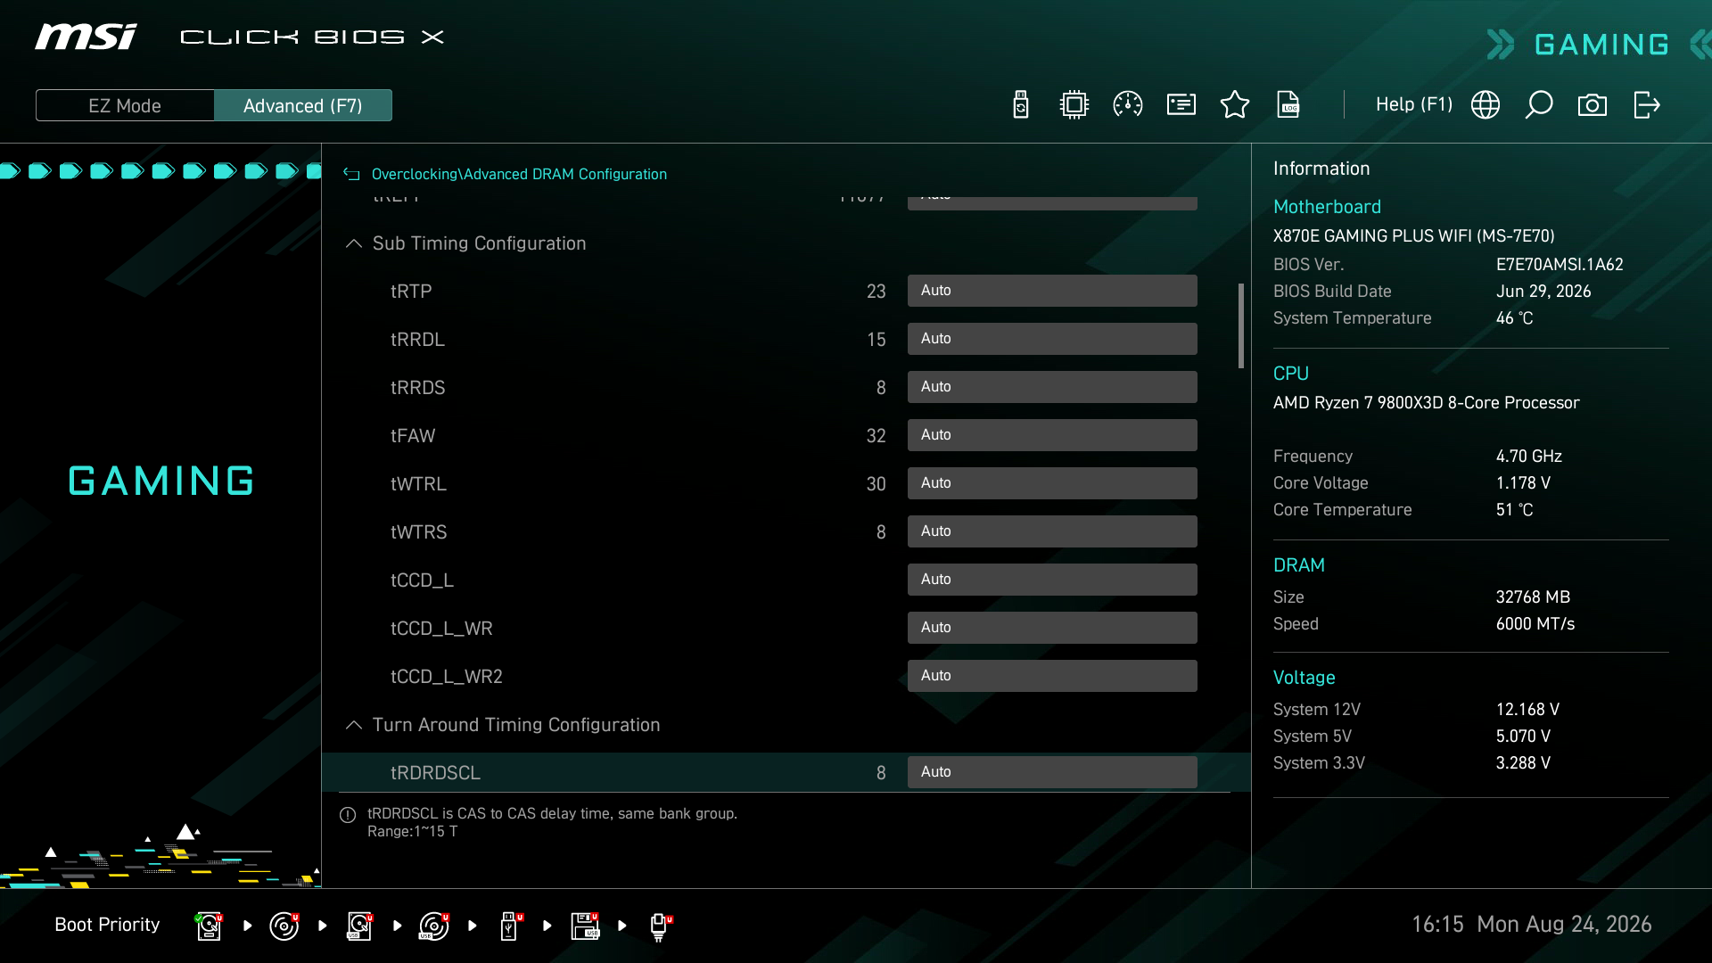Open the tCCD_L Auto setting field
The width and height of the screenshot is (1712, 963).
(1052, 580)
